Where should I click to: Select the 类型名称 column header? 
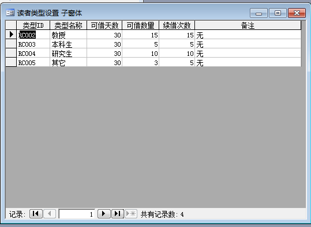(68, 25)
